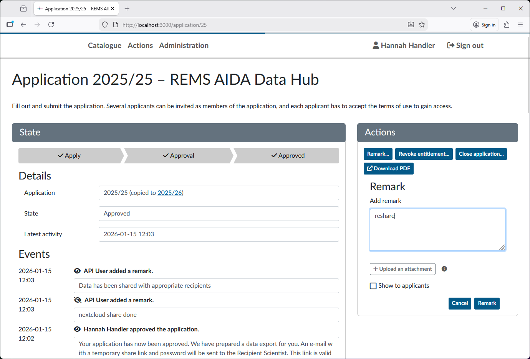Navigate back using the back arrow

click(x=23, y=24)
